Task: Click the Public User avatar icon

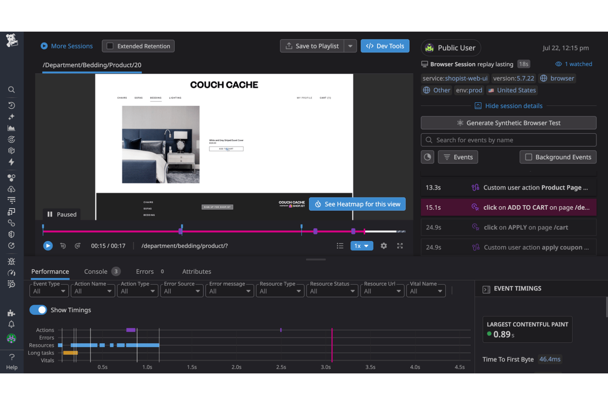Action: 430,48
